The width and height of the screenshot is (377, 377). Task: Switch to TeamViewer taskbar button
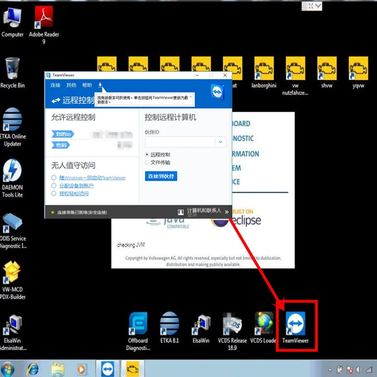[108, 369]
